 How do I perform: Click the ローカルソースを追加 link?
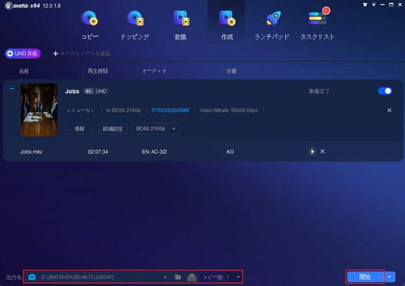point(85,53)
